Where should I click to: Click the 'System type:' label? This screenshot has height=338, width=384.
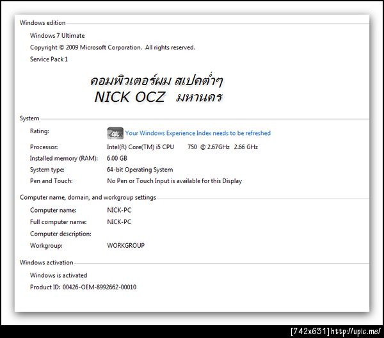tap(47, 170)
